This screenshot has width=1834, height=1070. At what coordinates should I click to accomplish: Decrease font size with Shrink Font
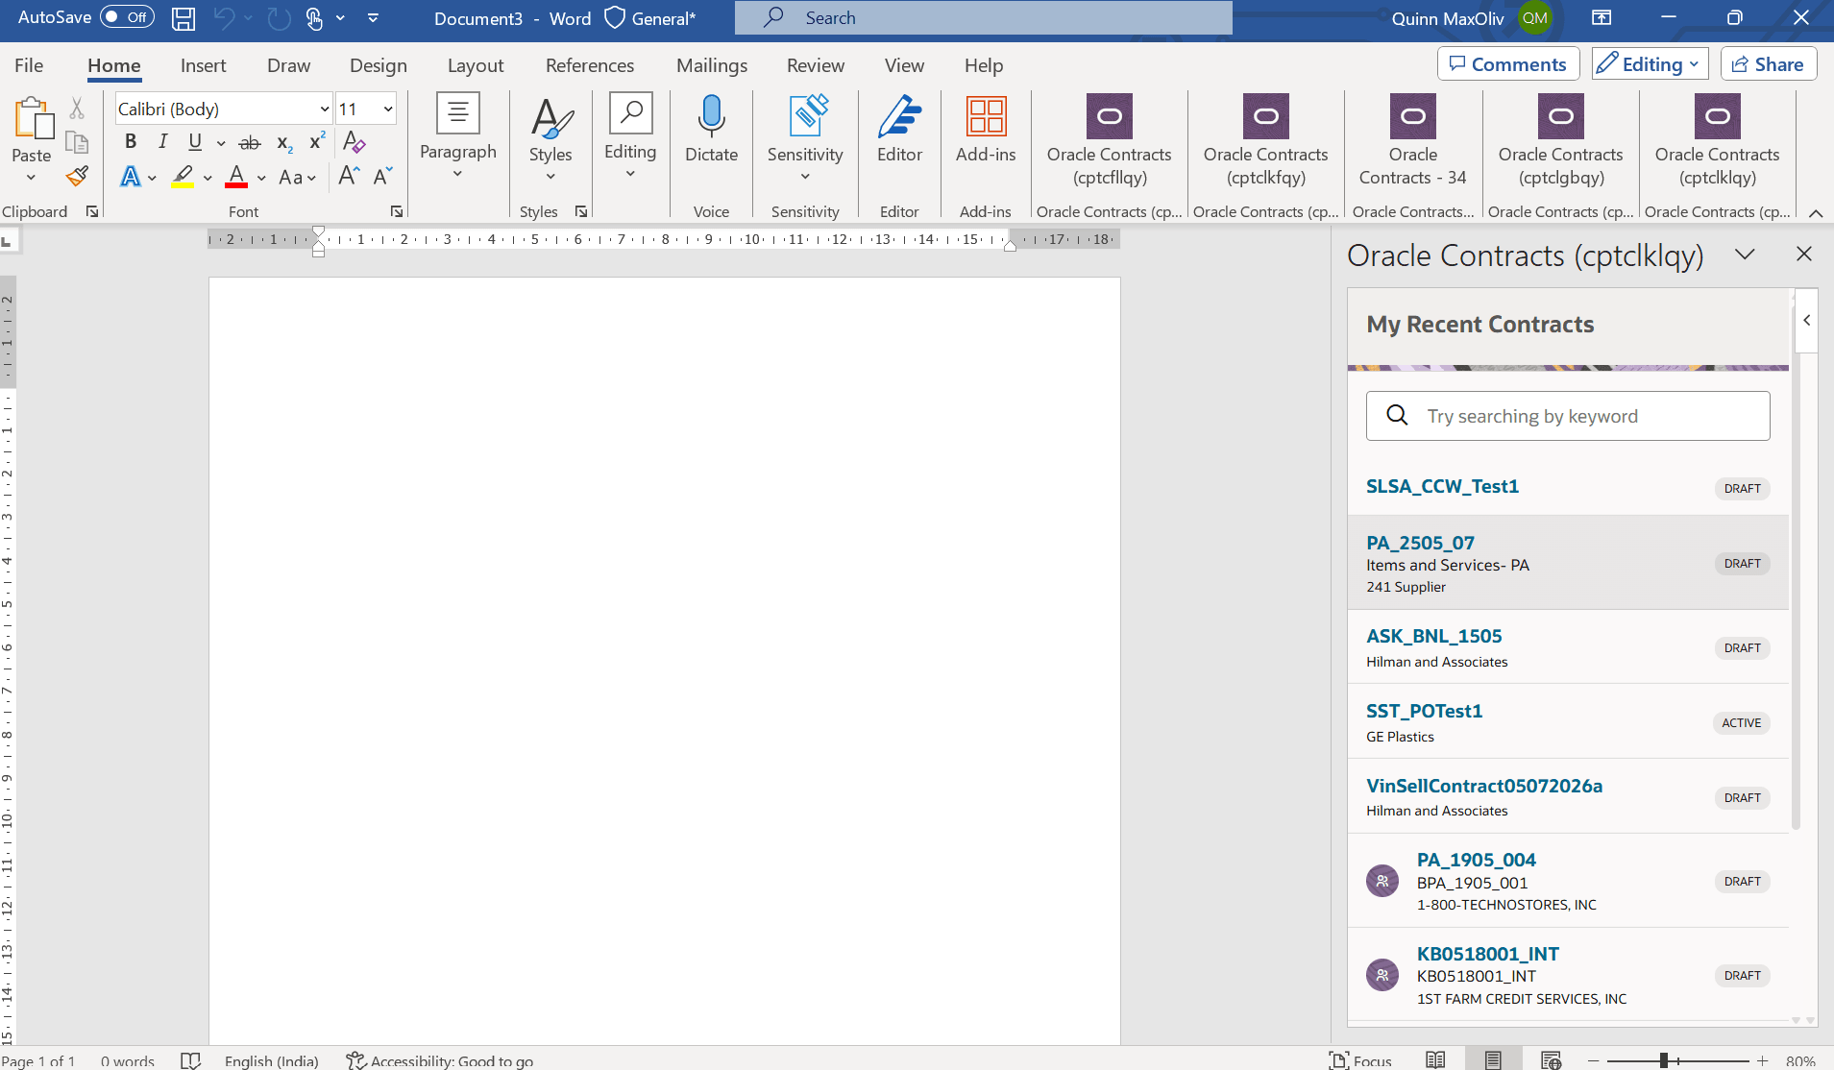click(382, 176)
